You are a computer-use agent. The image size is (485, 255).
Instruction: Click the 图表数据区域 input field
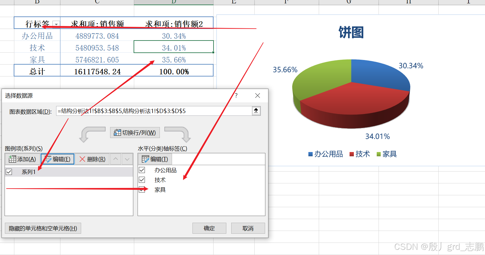(154, 111)
